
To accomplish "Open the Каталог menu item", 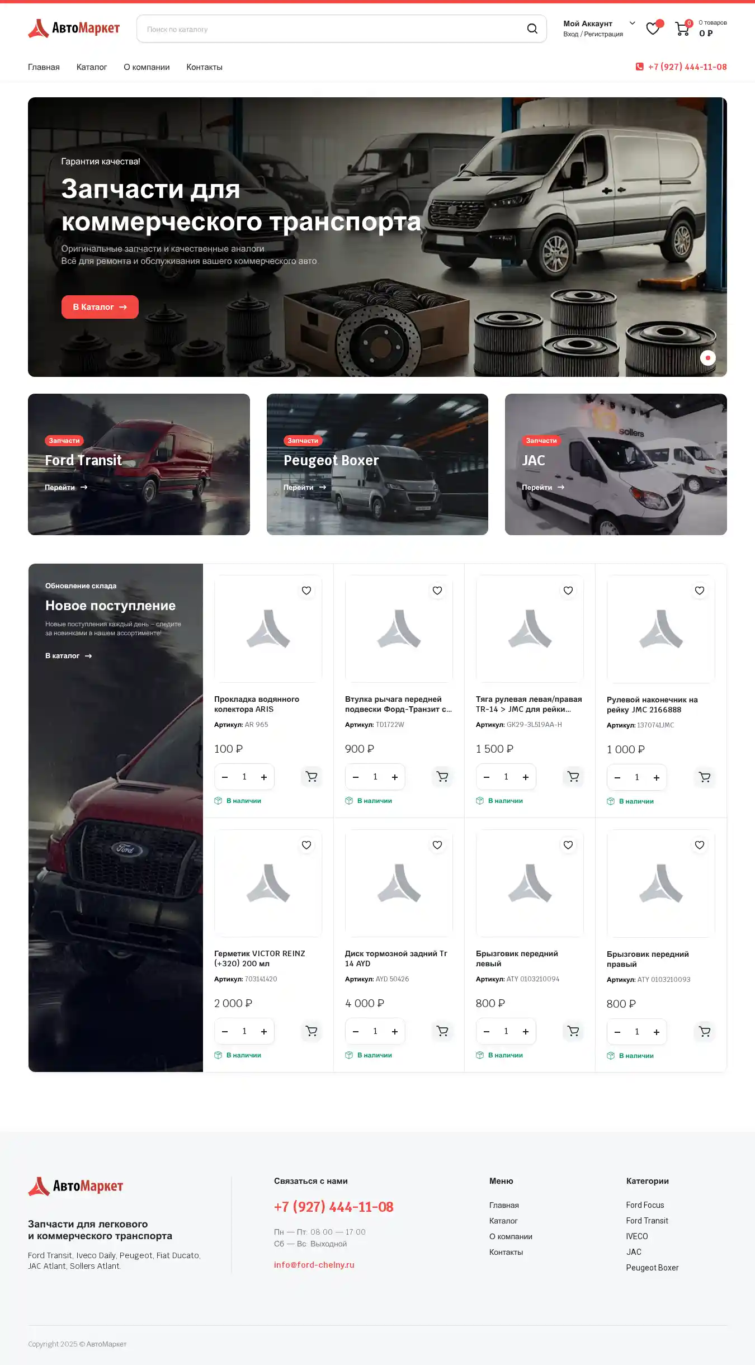I will tap(92, 67).
